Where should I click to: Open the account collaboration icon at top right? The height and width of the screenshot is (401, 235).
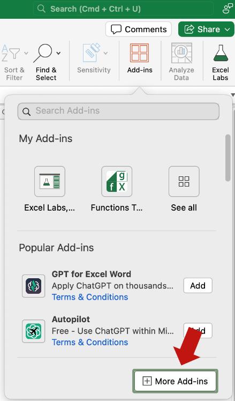tap(228, 9)
